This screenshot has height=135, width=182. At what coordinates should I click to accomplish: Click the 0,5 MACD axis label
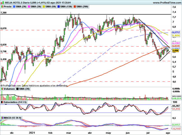(x=174, y=118)
